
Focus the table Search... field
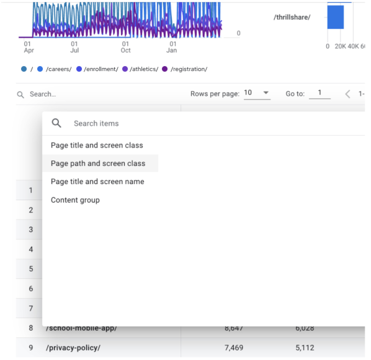[43, 94]
